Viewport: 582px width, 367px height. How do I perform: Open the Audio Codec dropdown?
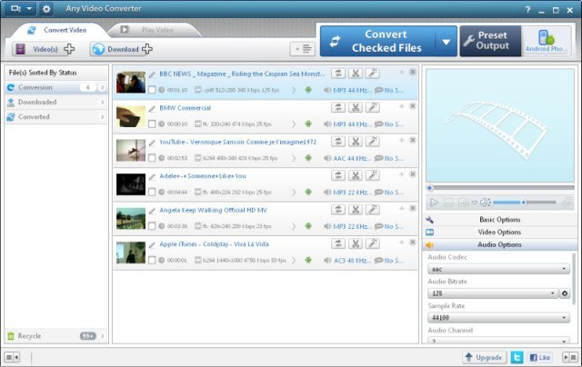(496, 270)
